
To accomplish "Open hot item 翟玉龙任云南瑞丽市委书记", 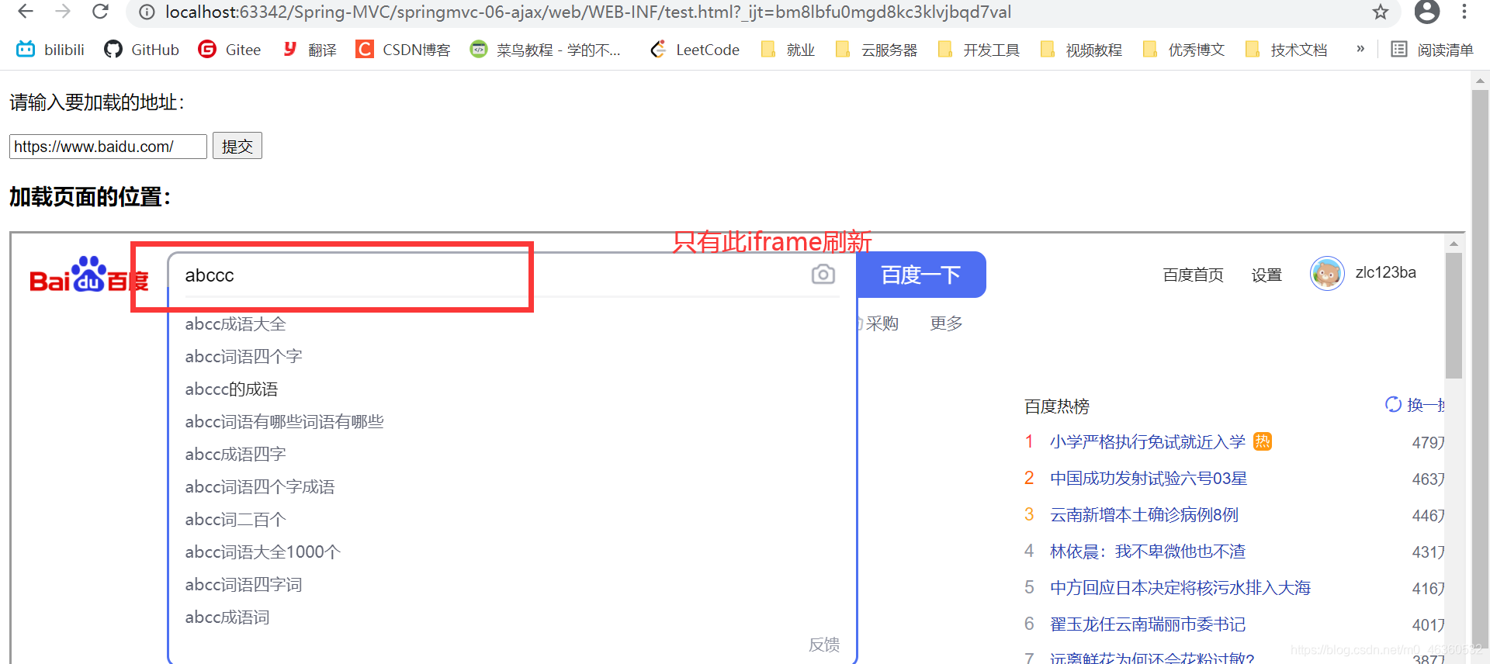I will click(1148, 624).
